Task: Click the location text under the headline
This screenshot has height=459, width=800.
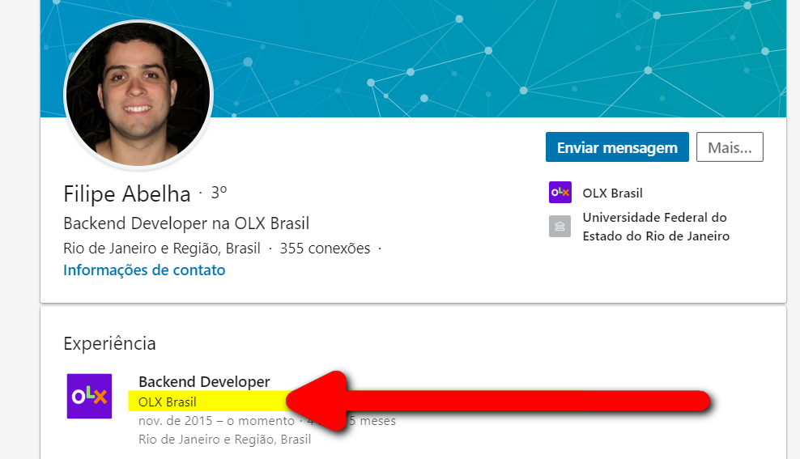Action: click(162, 249)
